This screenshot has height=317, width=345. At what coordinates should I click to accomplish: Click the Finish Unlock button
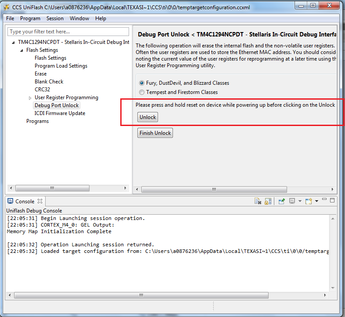click(x=155, y=133)
